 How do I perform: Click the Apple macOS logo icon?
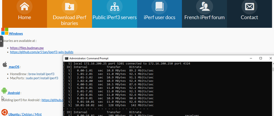[x=5, y=64]
